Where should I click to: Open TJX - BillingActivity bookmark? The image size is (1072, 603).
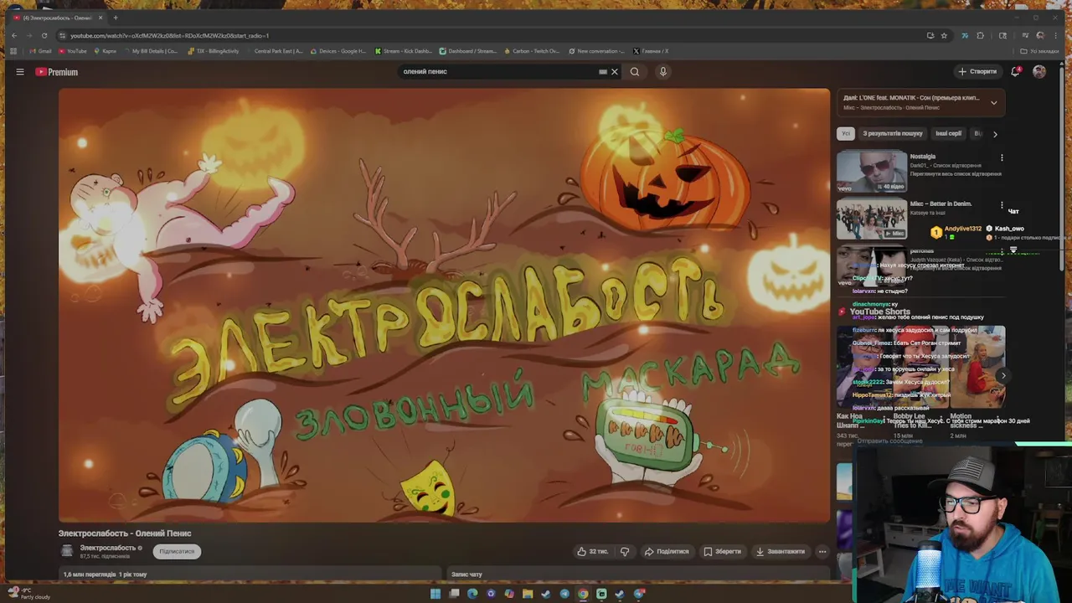214,51
